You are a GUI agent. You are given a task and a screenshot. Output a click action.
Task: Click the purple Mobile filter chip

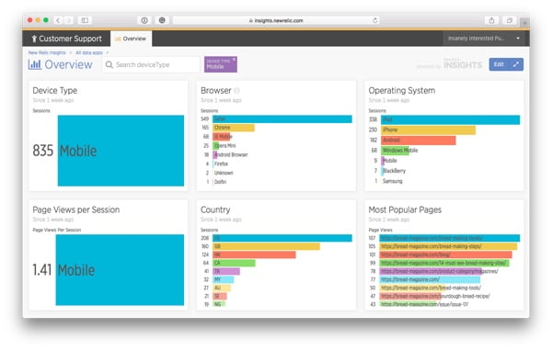(x=221, y=64)
